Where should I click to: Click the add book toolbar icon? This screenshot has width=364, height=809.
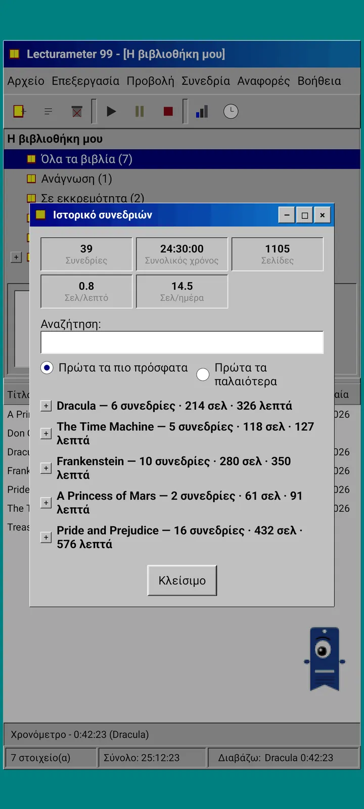[x=20, y=111]
